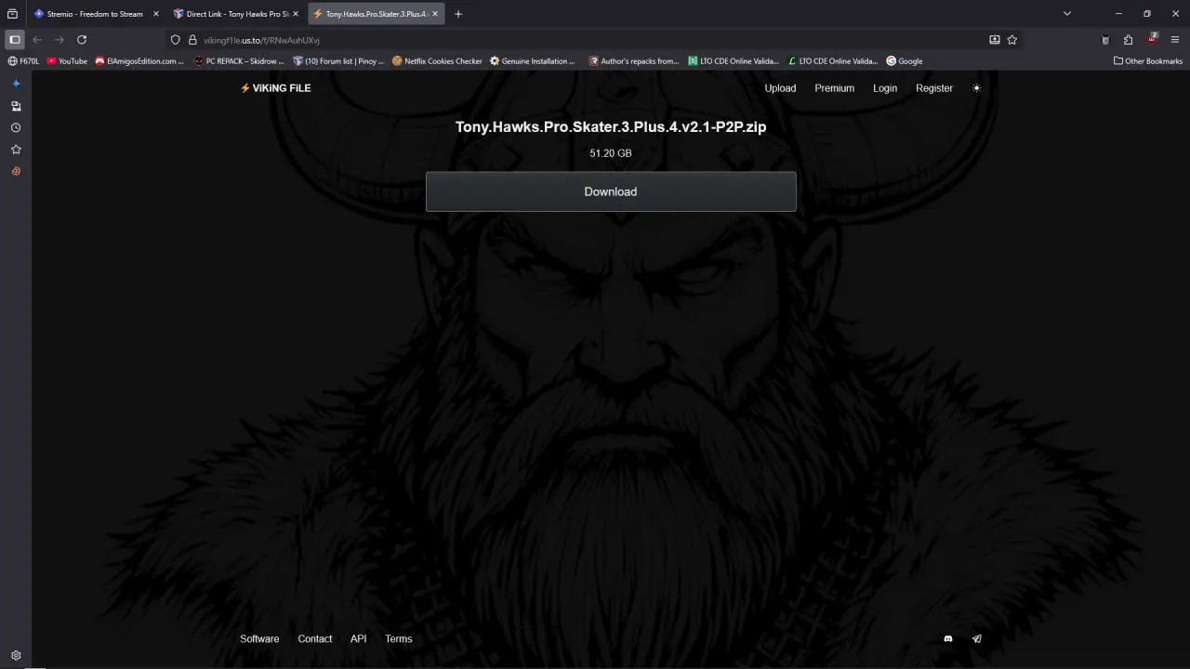Toggle the sidebar panel button
This screenshot has width=1190, height=669.
pyautogui.click(x=15, y=40)
